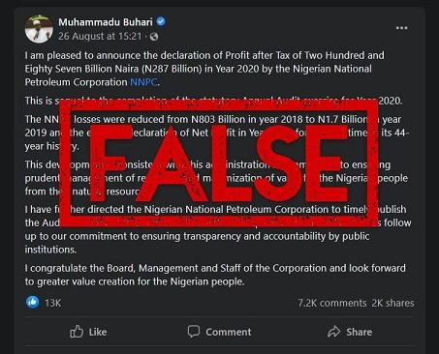Click the thumbs-up Like icon
Viewport: 439px width, 354px height.
[77, 332]
